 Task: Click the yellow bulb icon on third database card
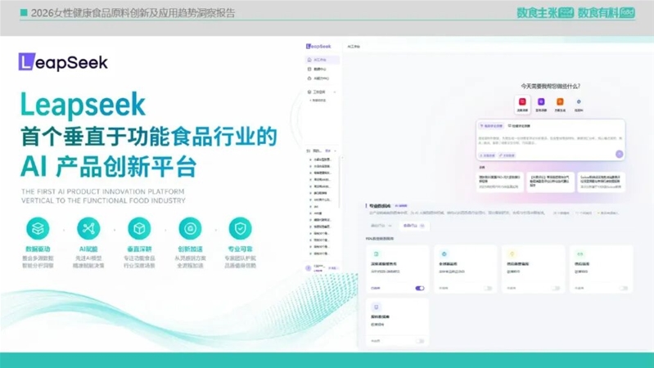[512, 254]
